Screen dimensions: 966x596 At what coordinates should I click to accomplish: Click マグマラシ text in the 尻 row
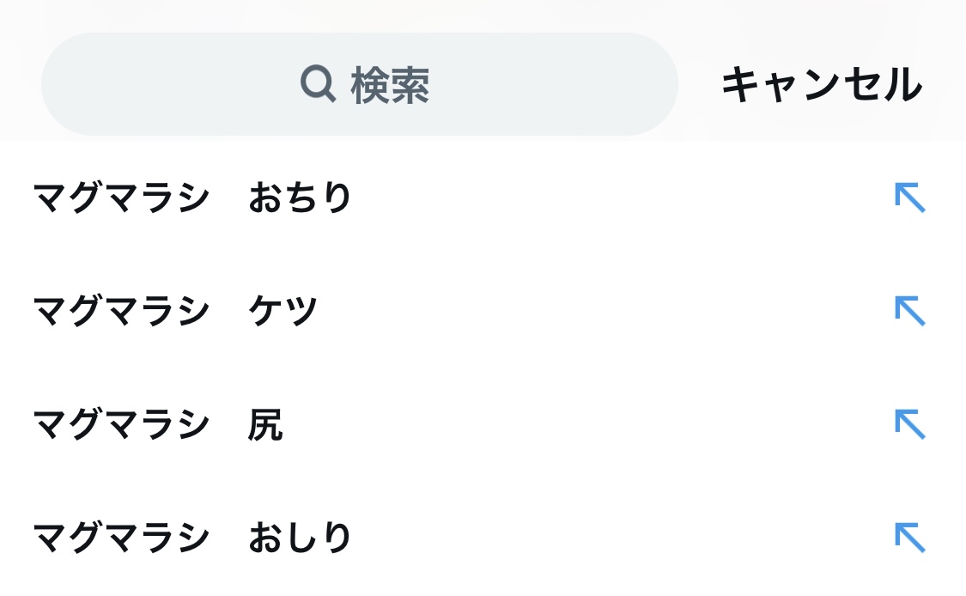coord(121,424)
